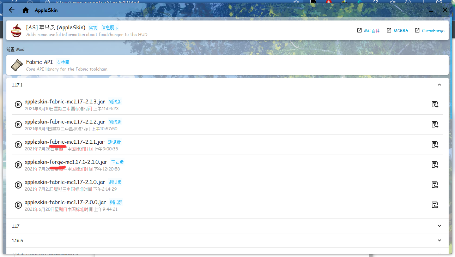Expand the 1.17 version section

click(x=439, y=226)
